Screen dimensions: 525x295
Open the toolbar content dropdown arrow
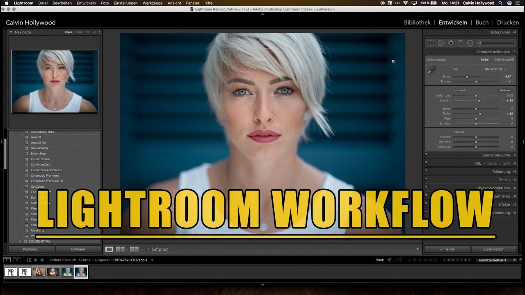tap(418, 249)
